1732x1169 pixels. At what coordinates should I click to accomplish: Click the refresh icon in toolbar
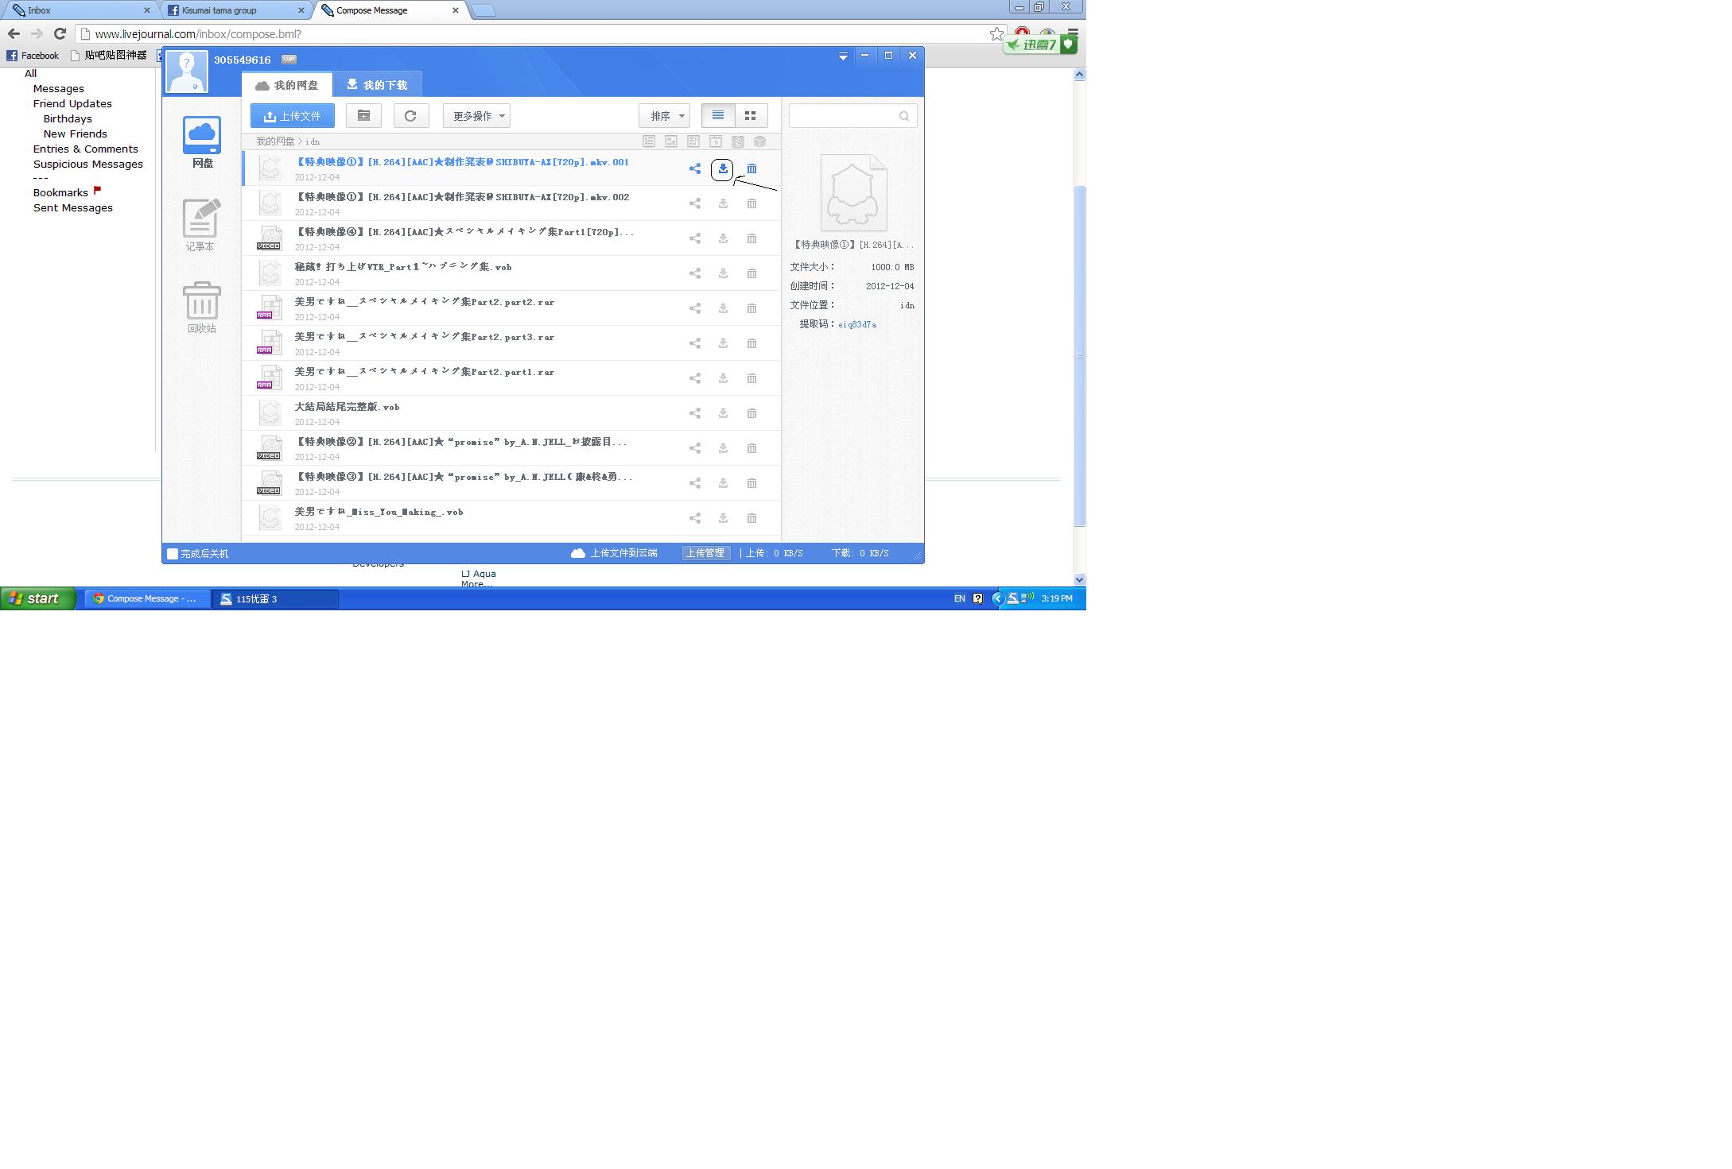[410, 116]
